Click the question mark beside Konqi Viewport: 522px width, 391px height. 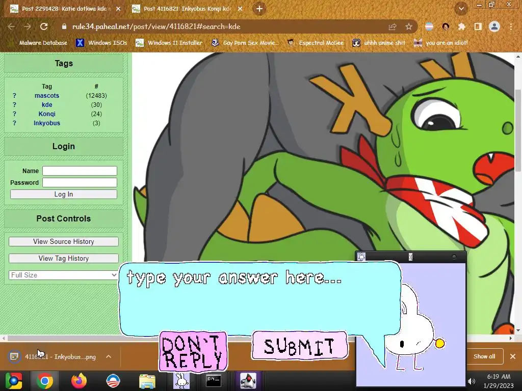pos(14,114)
